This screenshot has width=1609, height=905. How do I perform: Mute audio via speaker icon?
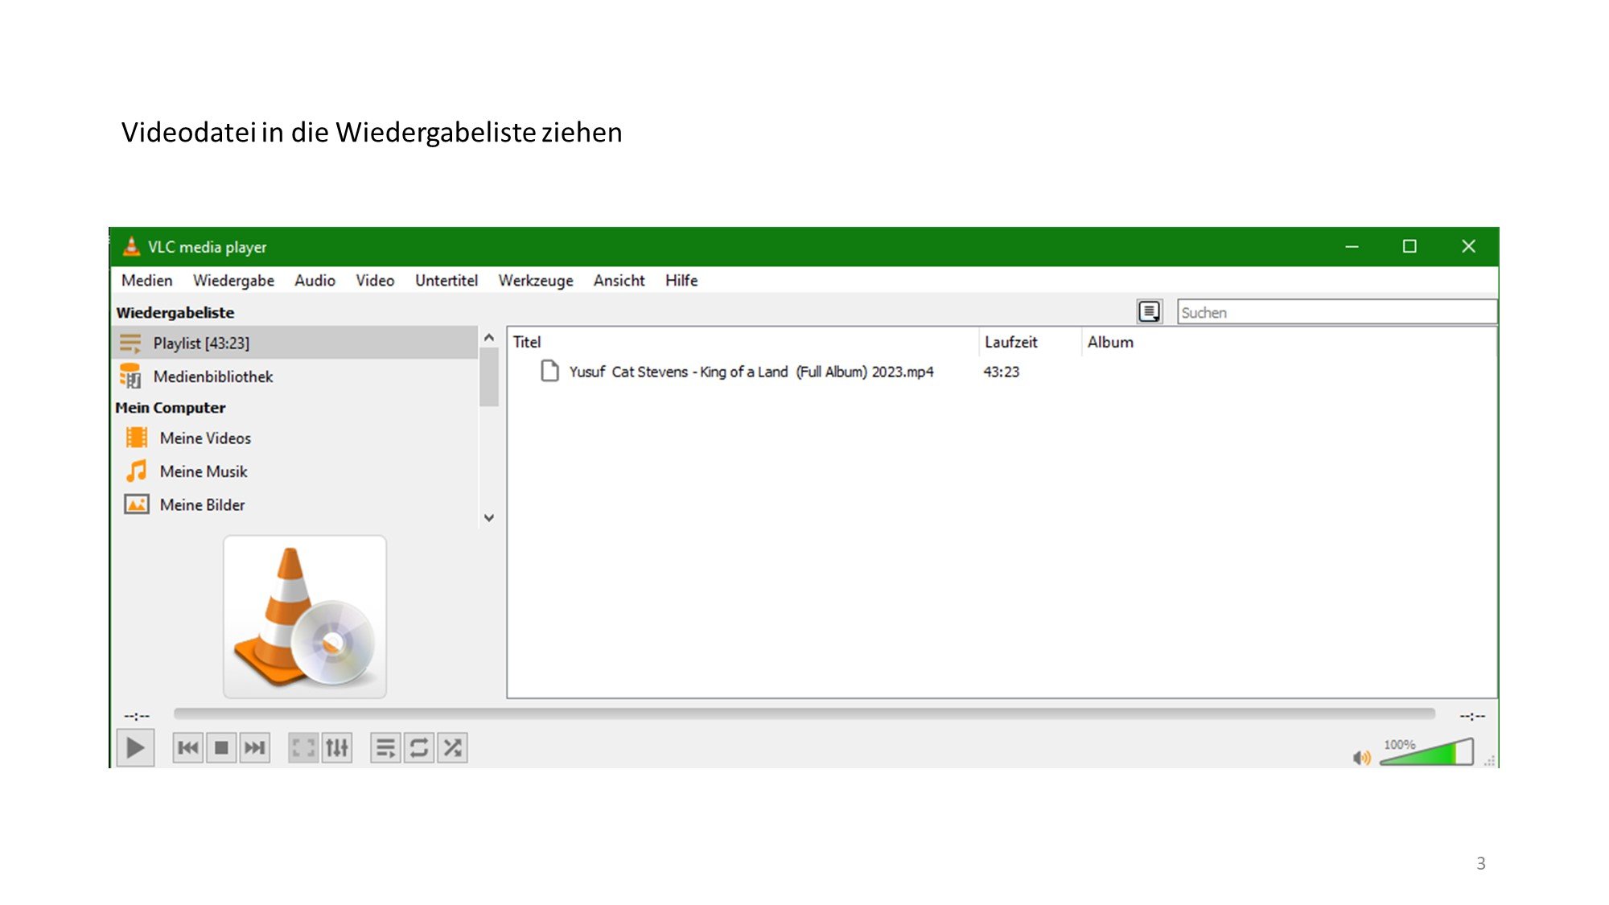[x=1361, y=757]
